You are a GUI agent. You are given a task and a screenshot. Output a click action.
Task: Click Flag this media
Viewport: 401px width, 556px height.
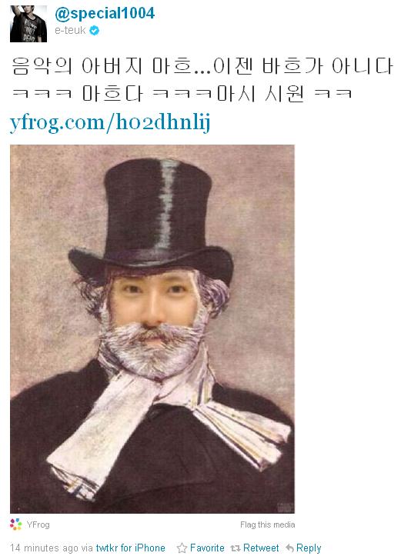point(268,524)
